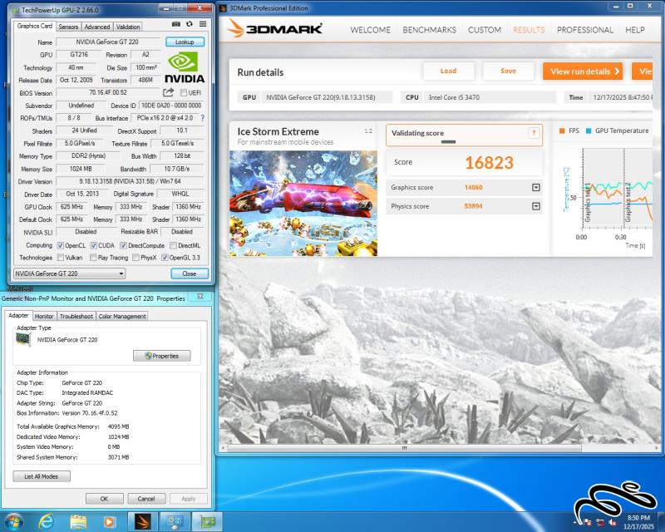
Task: Open the BENCHMARKS section in 3DMark
Action: coord(429,30)
